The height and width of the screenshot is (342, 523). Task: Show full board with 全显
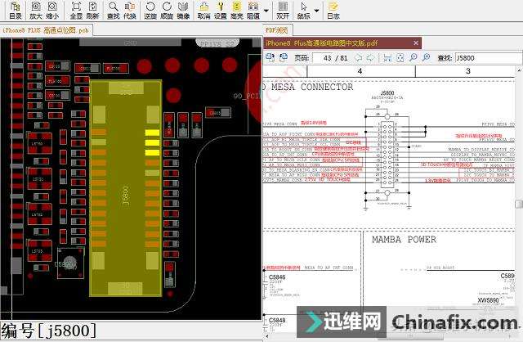pos(76,11)
